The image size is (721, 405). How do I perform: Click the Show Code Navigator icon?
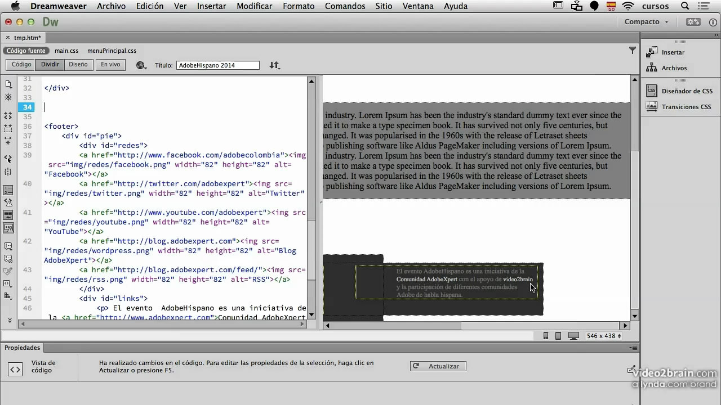click(8, 97)
